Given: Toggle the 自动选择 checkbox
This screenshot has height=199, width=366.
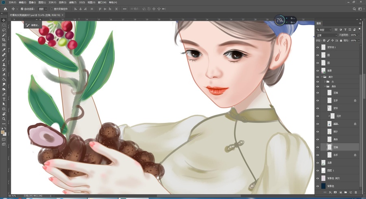Looking at the screenshot, I should click(x=22, y=9).
